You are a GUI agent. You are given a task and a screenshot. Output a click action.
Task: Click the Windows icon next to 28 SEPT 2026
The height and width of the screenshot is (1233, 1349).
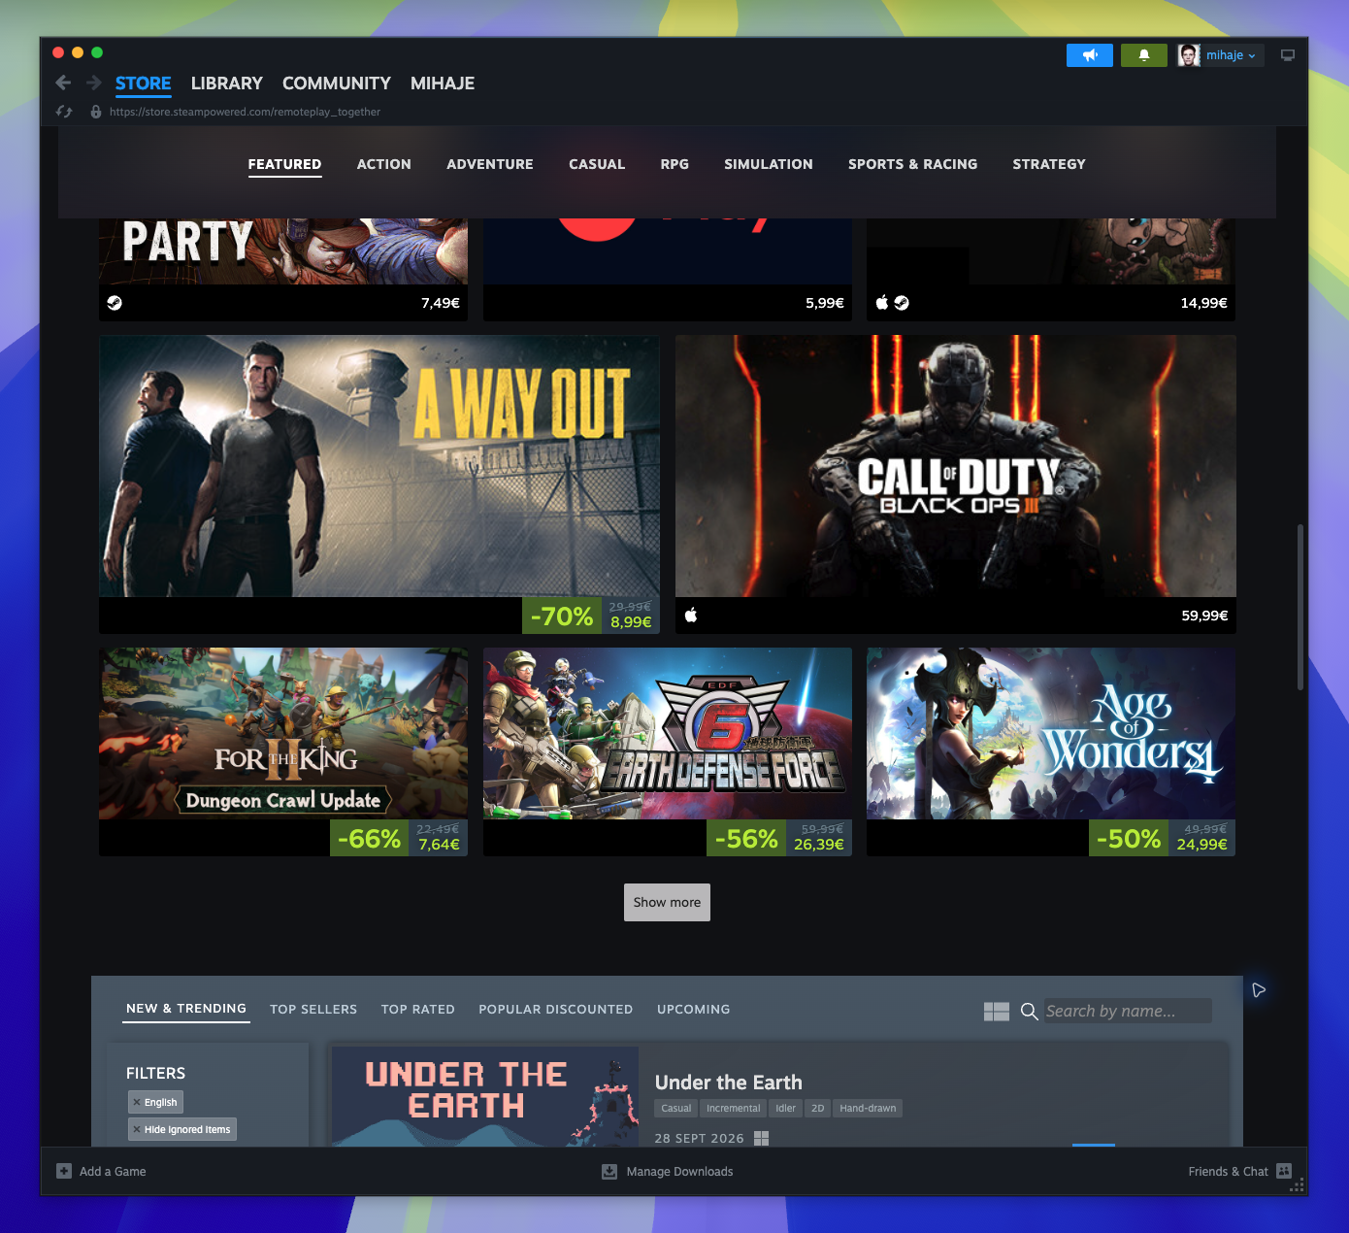pos(762,1138)
